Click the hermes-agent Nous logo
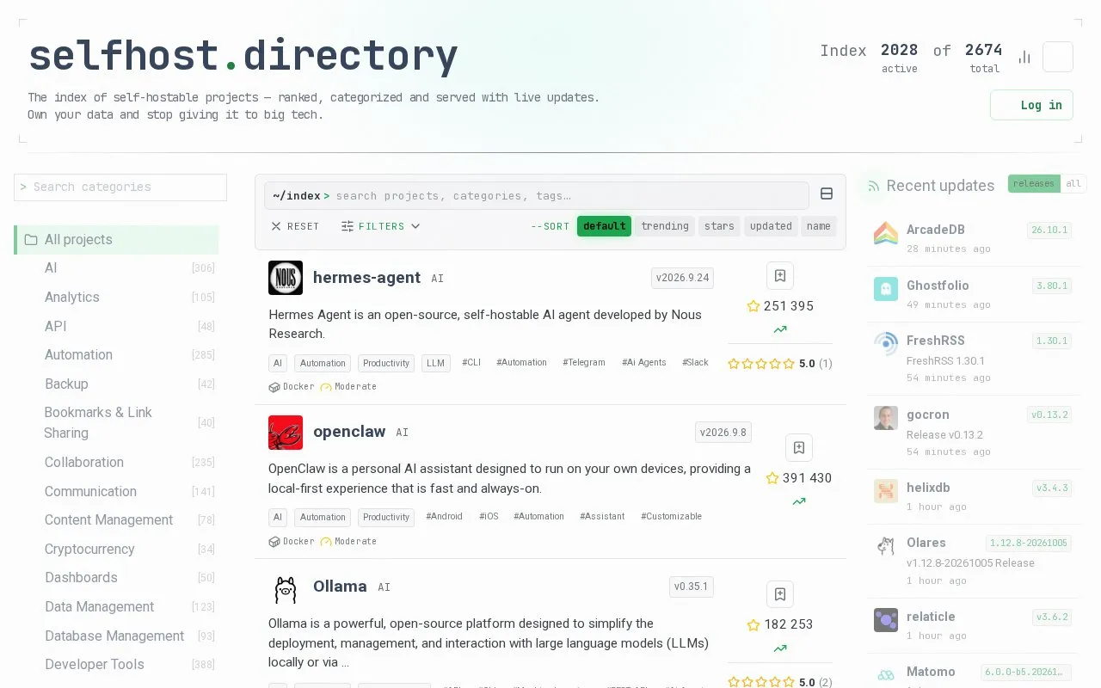 [x=286, y=278]
